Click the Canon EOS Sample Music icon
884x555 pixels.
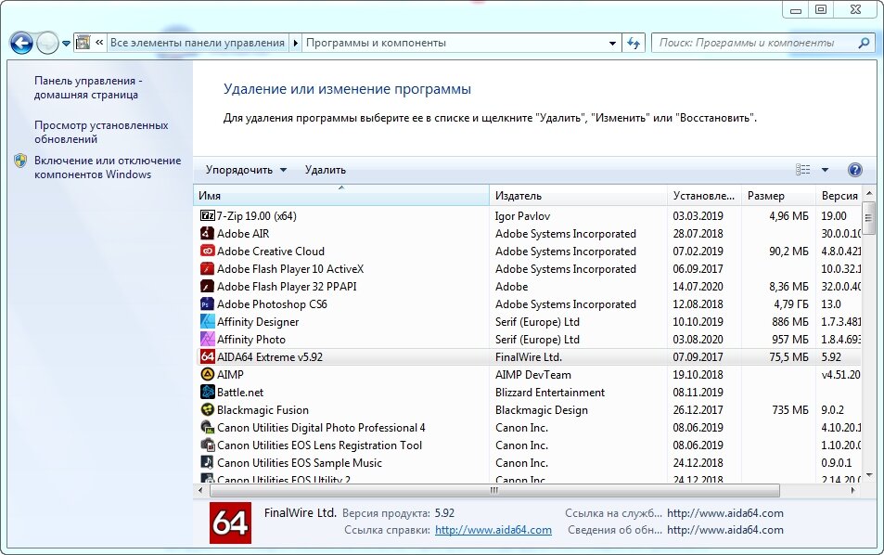(208, 462)
